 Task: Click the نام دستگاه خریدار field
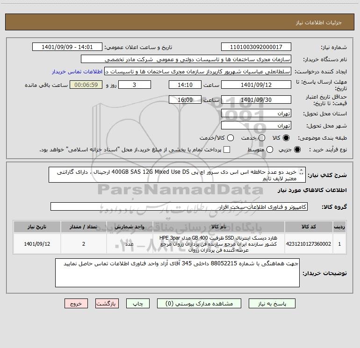click(186, 59)
